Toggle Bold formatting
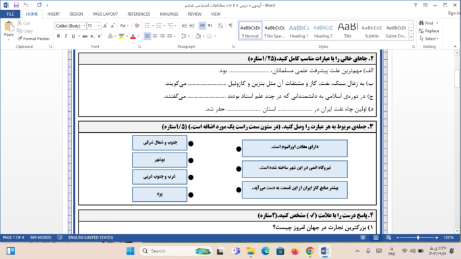461x259 pixels. click(x=58, y=36)
